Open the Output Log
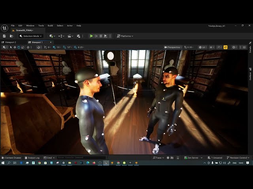The image size is (253, 189). pos(32,158)
